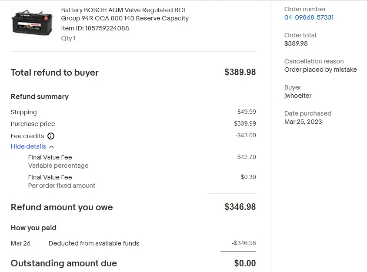
Task: Click the "Refund summary" heading
Action: 40,96
